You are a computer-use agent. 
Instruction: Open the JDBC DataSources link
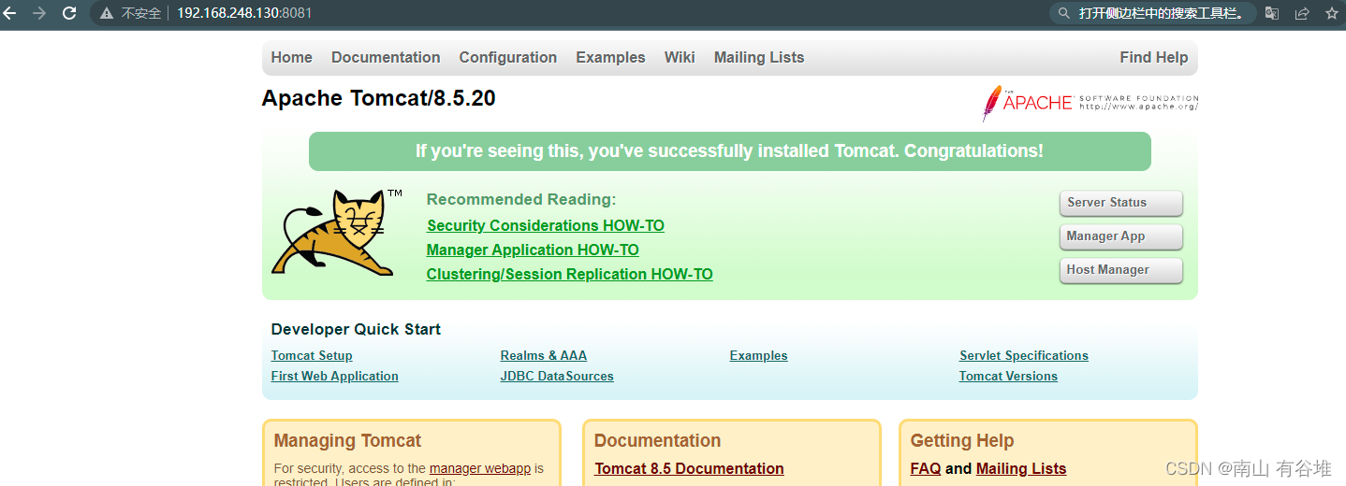(557, 376)
